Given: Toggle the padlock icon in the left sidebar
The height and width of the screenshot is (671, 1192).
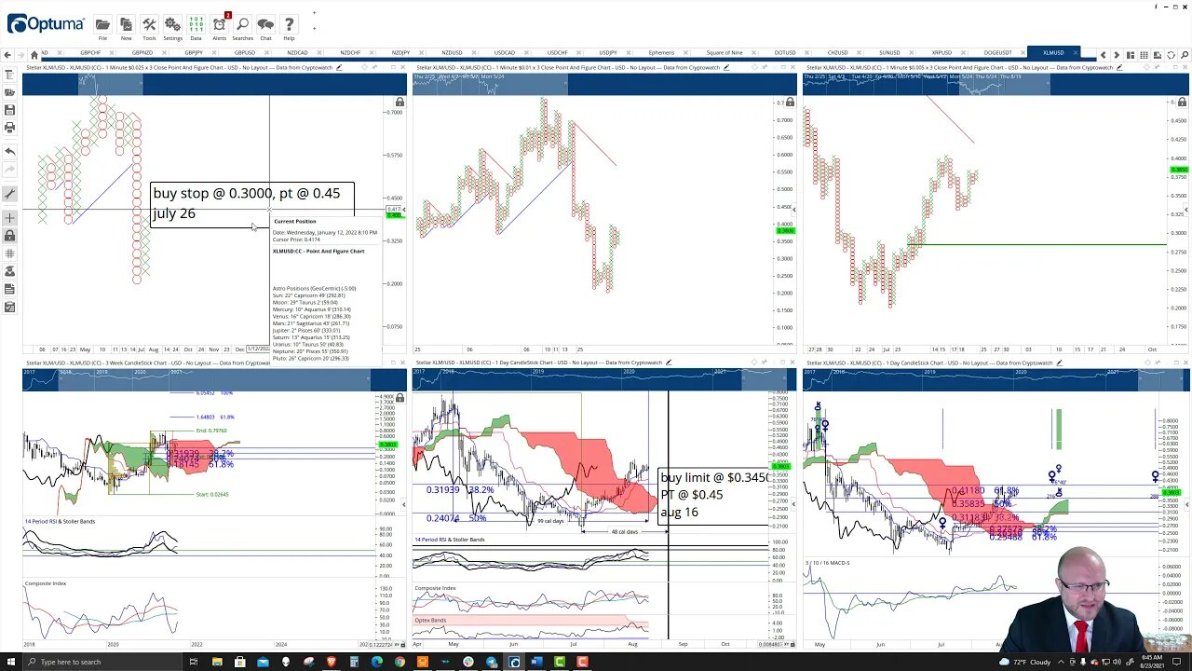Looking at the screenshot, I should click(9, 236).
